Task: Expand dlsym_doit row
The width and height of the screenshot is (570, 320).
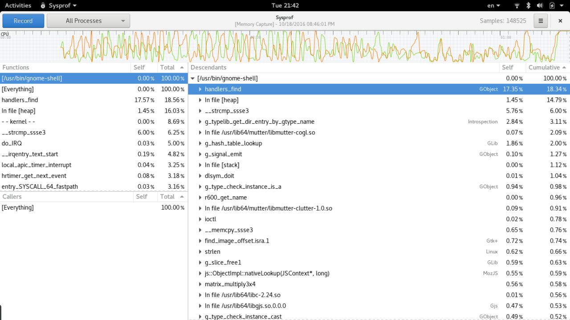Action: click(200, 176)
